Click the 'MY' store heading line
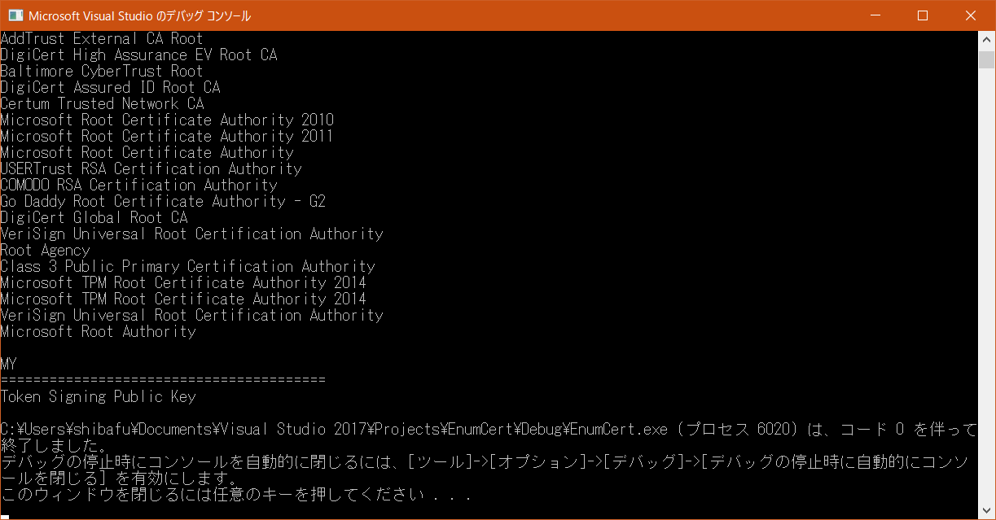The width and height of the screenshot is (996, 520). (9, 365)
